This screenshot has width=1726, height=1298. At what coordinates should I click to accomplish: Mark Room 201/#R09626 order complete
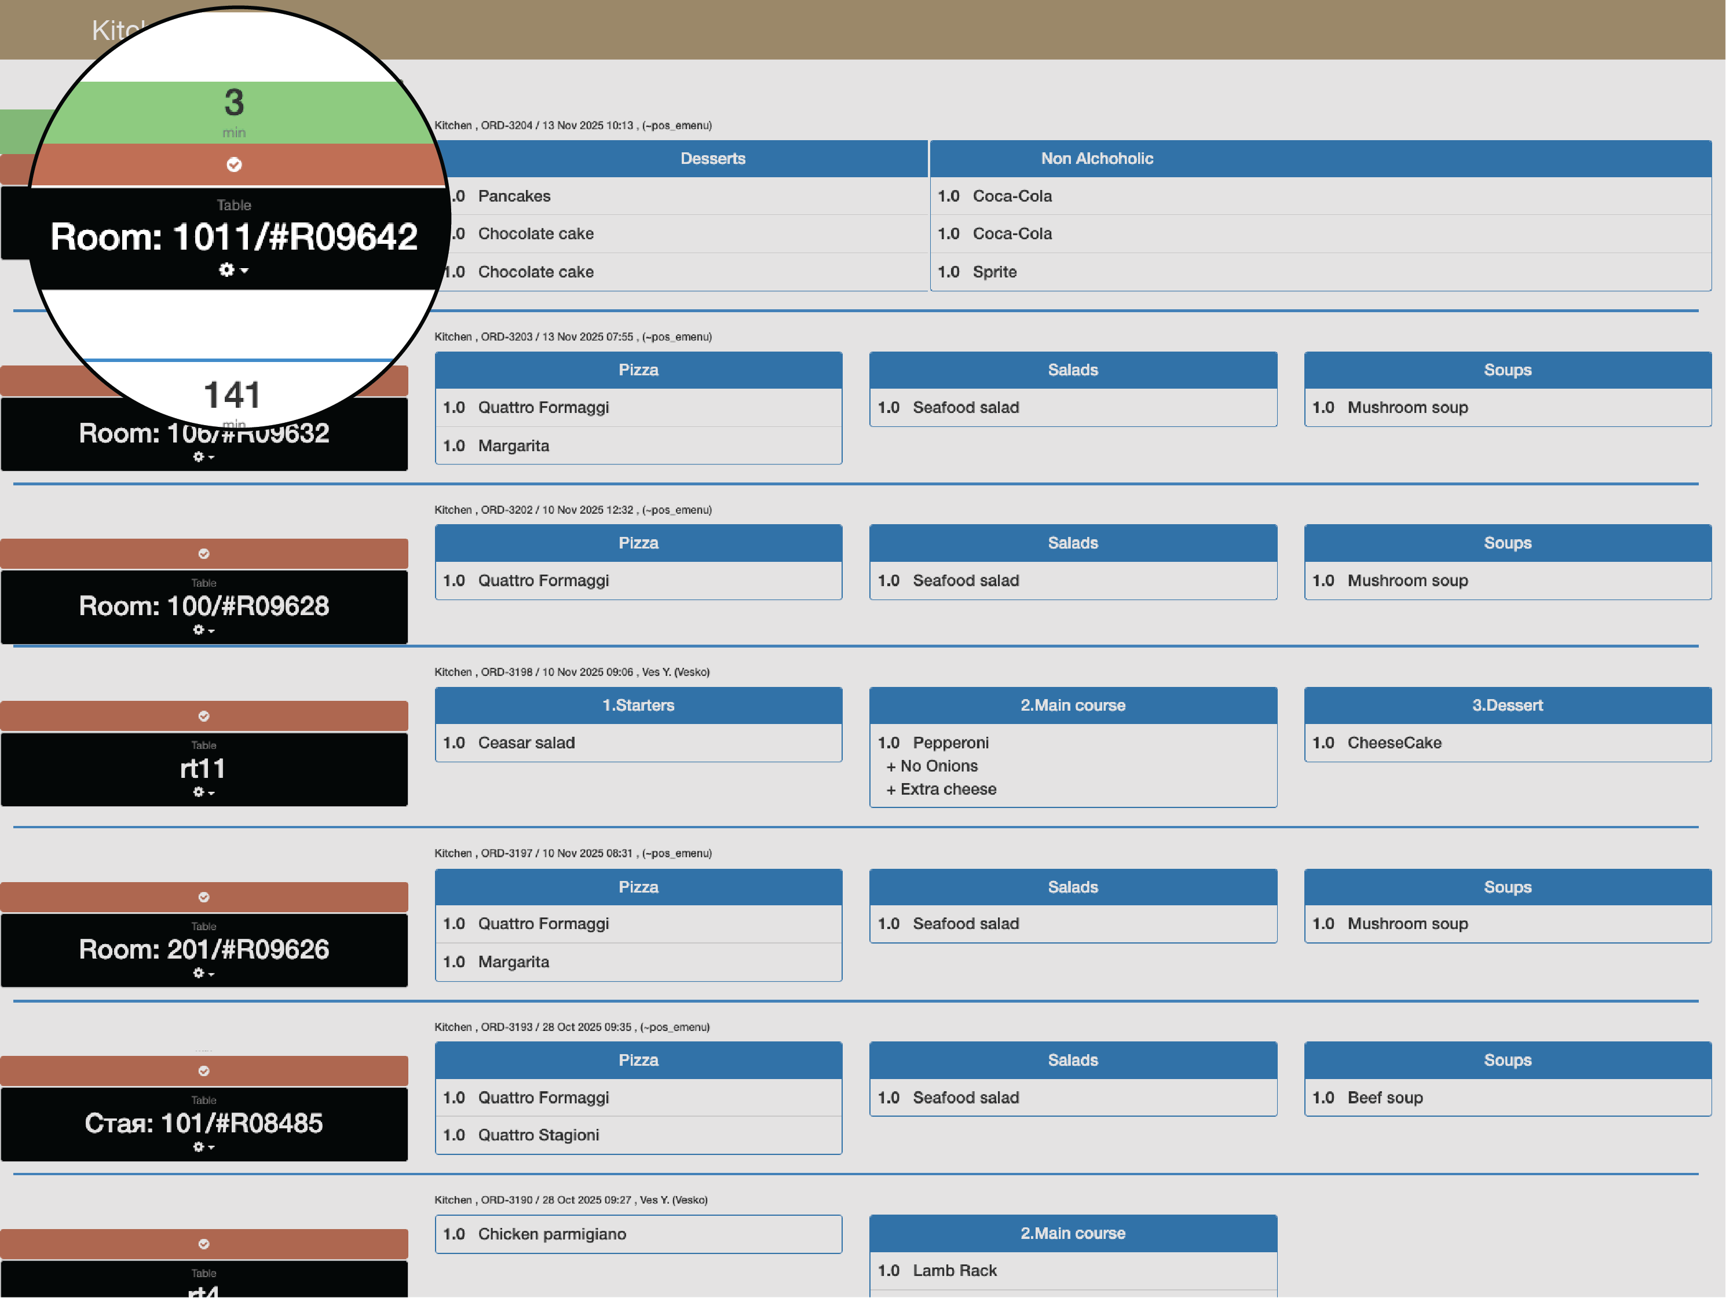pos(204,897)
